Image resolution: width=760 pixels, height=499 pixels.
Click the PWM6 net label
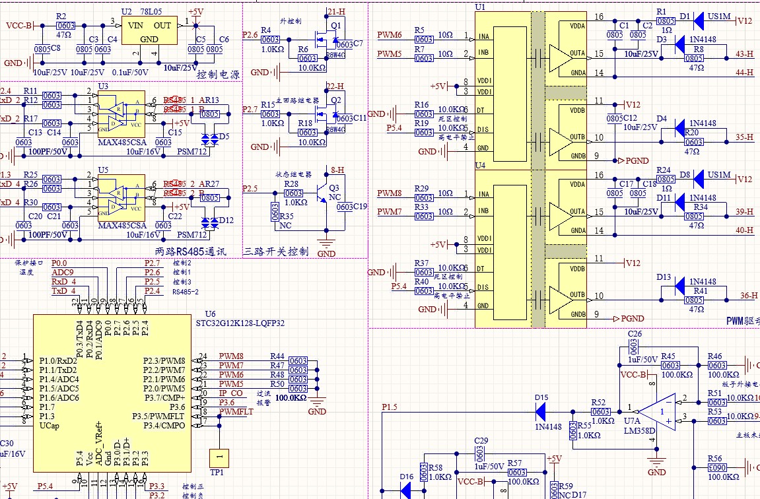coord(390,35)
